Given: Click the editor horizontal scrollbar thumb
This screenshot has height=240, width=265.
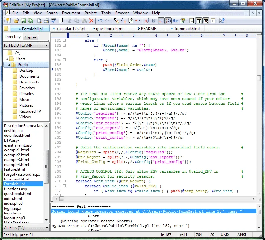Looking at the screenshot, I should pyautogui.click(x=62, y=199).
